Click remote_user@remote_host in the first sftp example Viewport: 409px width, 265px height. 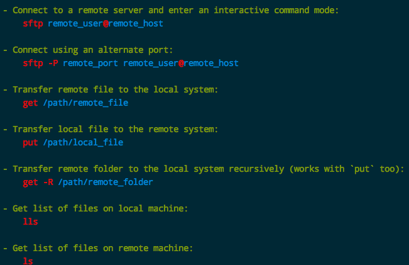108,23
